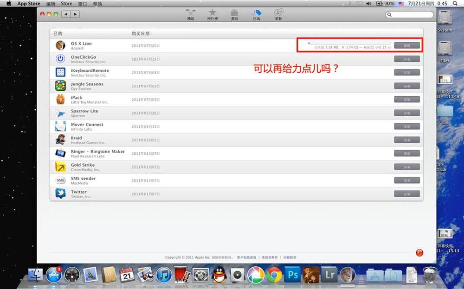Click the App Store search field
The image size is (464, 289).
(x=410, y=14)
